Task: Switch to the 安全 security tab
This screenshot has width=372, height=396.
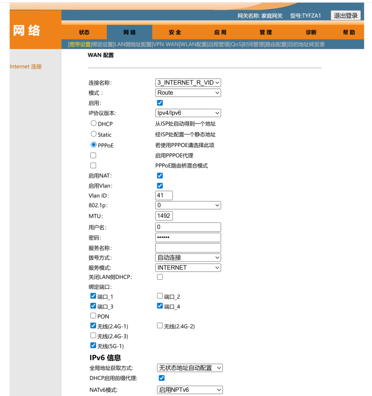Action: (175, 32)
